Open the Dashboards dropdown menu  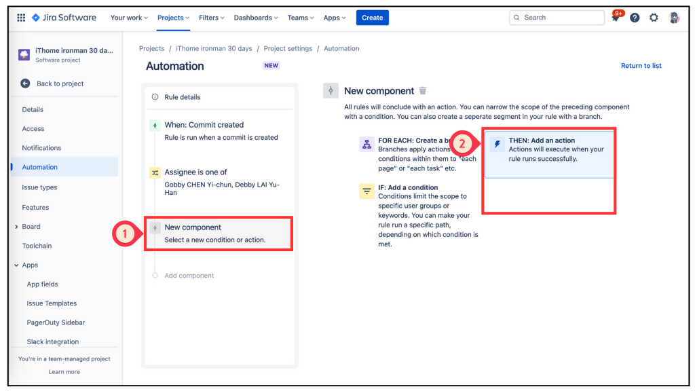256,18
